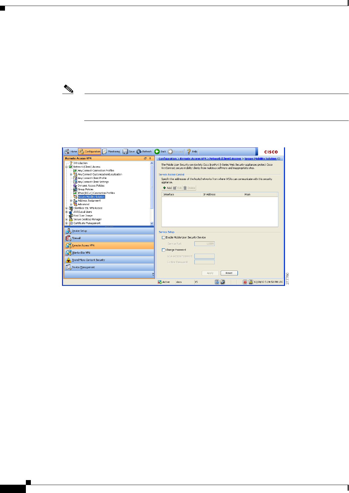Follow the Remote Access VPN breadcrumb link
Viewport: 349px width, 493px height.
point(193,159)
